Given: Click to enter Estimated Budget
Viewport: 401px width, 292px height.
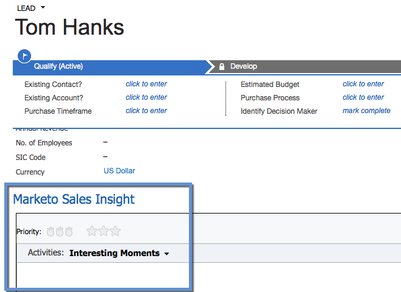Looking at the screenshot, I should point(363,84).
